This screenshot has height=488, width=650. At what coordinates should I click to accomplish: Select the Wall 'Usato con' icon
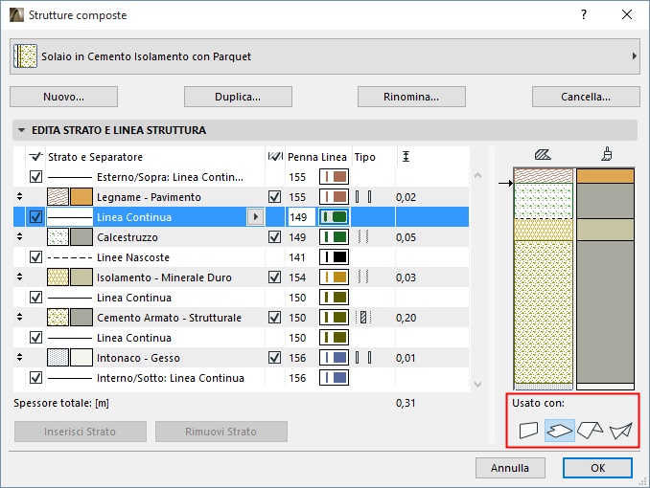click(x=528, y=431)
